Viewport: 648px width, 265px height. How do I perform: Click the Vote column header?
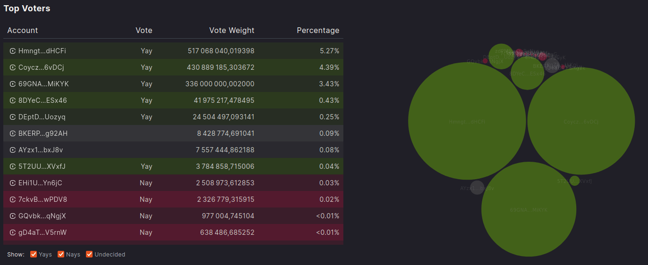point(144,30)
